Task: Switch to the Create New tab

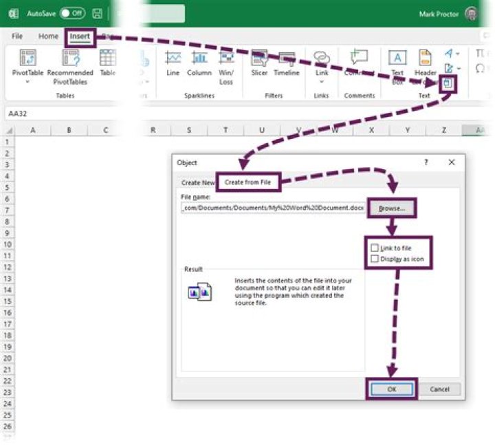Action: coord(198,182)
